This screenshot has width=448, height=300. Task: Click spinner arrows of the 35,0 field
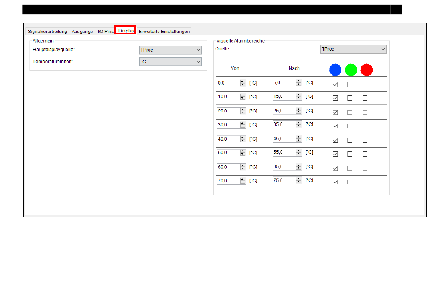[x=299, y=124]
